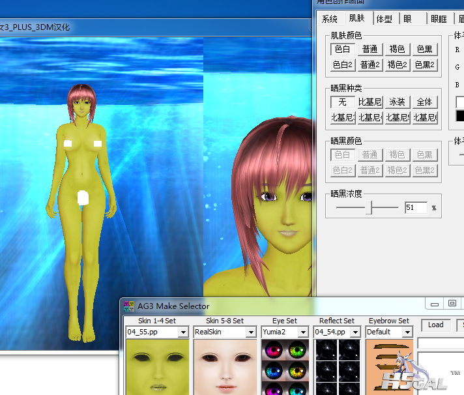Pick the orange eye thumbnail in Eye Set
This screenshot has width=464, height=395.
[297, 372]
